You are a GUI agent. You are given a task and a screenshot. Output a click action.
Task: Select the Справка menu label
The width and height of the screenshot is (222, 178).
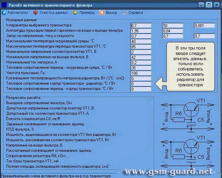136,13
